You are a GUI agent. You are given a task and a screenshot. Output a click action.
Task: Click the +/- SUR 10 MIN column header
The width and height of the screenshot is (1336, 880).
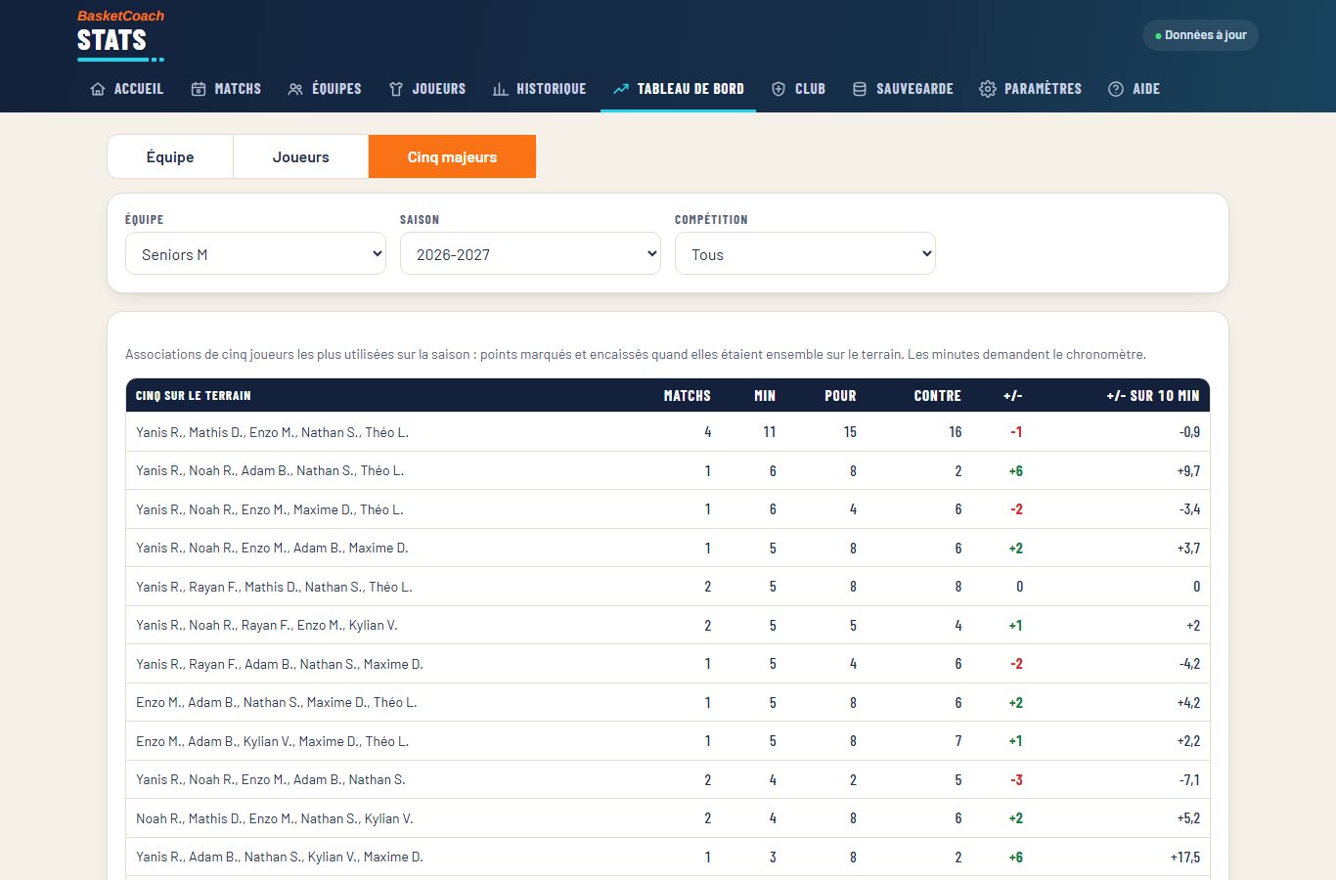coord(1153,396)
